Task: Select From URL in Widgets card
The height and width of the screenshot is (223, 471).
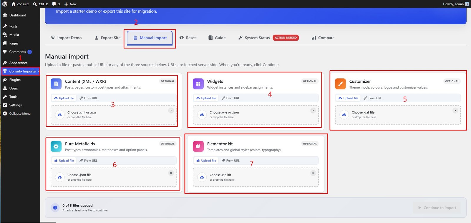Action: (230, 98)
